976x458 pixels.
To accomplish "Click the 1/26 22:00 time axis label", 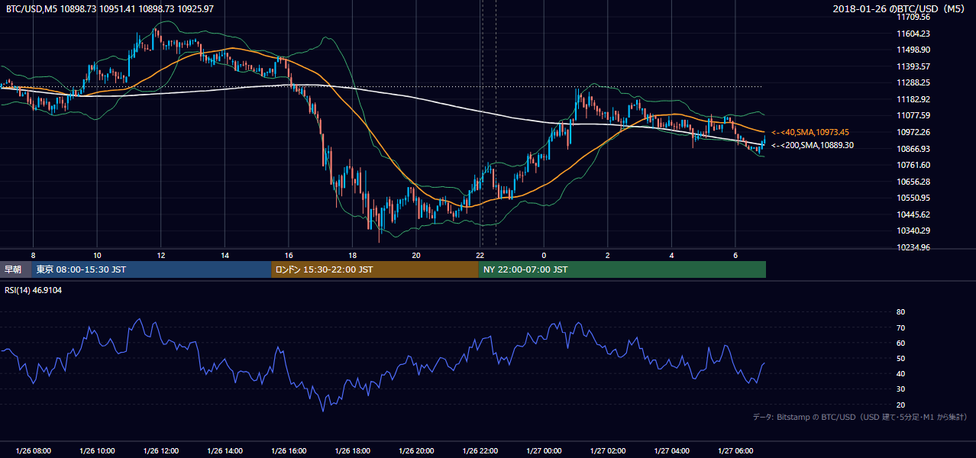I will [480, 451].
